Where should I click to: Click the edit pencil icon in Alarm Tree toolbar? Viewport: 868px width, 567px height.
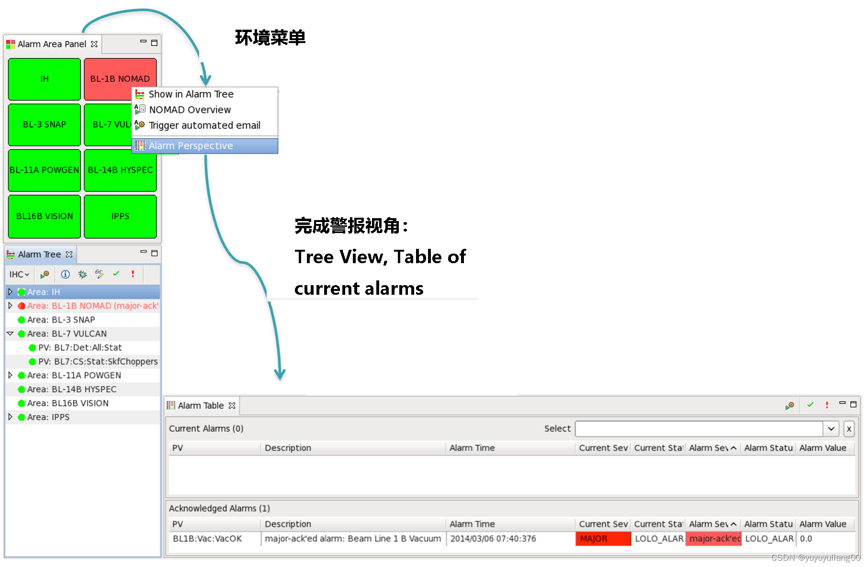(99, 274)
